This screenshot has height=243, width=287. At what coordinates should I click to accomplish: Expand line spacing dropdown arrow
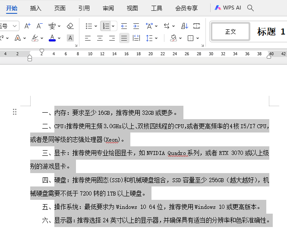156,38
